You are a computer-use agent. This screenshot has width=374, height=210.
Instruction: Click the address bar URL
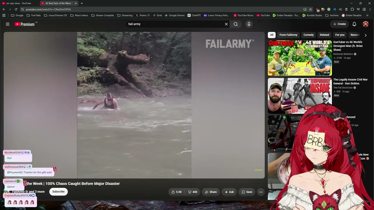48,9
